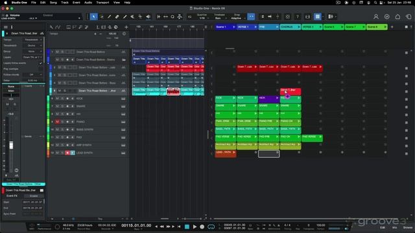Select the Eraser tool
415x233 pixels.
(117, 17)
